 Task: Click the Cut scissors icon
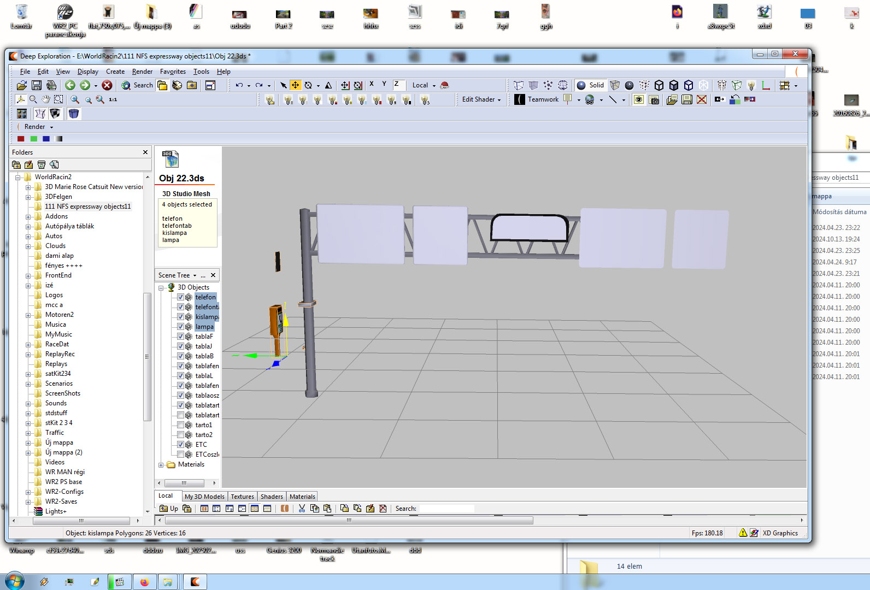click(302, 509)
